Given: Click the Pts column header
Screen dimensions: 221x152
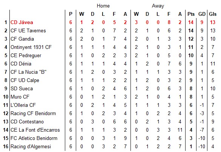Looking at the screenshot, I should coord(191,14).
